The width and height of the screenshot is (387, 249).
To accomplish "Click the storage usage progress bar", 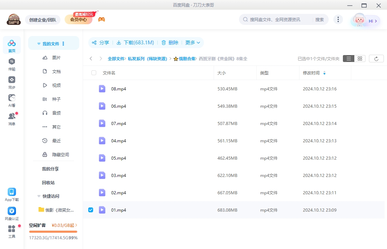I will click(53, 231).
